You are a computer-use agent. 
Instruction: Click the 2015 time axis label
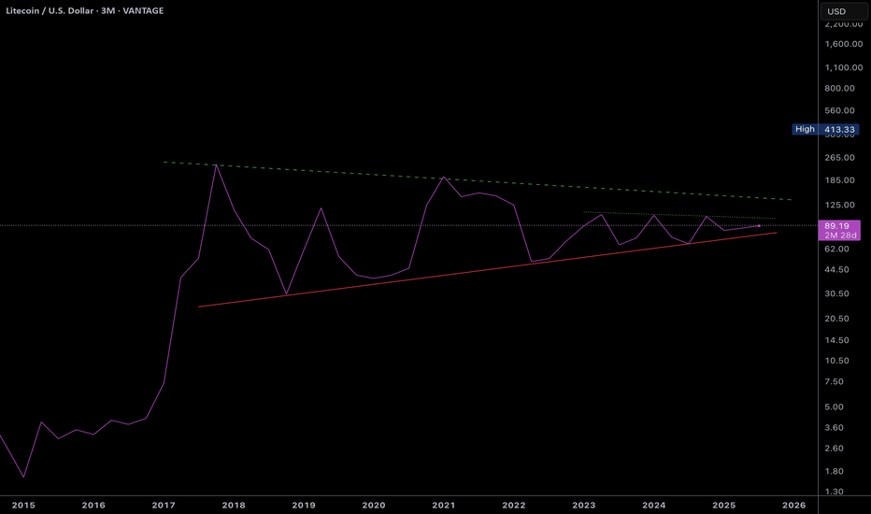23,505
